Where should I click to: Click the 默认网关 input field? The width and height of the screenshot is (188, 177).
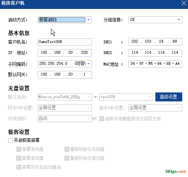pos(65,75)
